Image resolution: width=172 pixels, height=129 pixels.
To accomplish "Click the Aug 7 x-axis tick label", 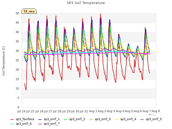I will pyautogui.click(x=147, y=111).
